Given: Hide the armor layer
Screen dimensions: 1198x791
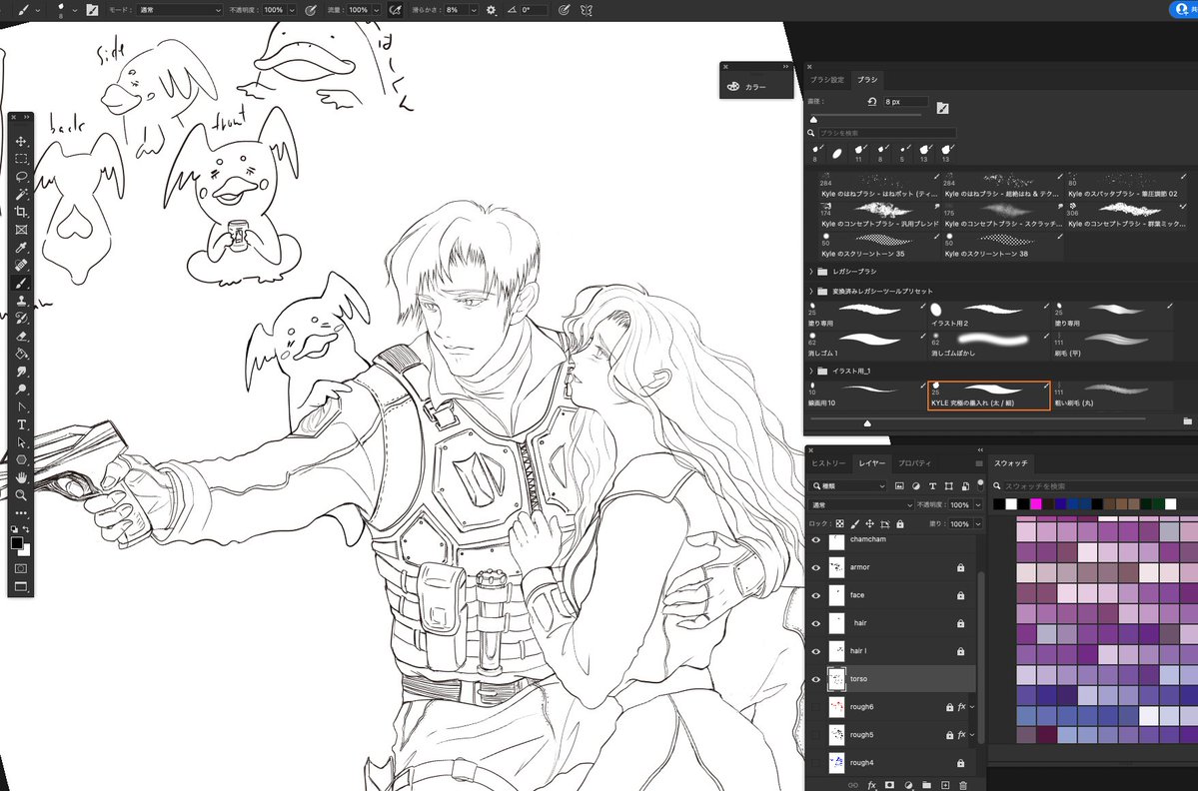Looking at the screenshot, I should tap(815, 567).
